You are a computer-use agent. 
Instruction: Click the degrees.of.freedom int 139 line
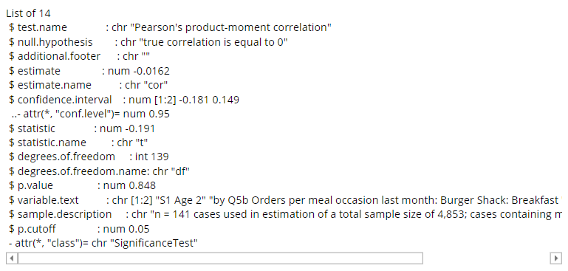(89, 157)
